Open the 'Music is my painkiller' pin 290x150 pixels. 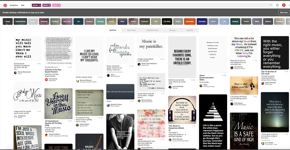pyautogui.click(x=151, y=46)
